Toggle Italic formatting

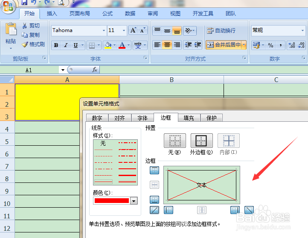point(66,45)
